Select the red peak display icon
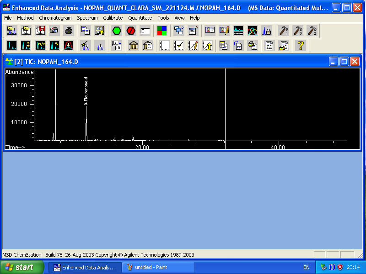 coord(69,46)
